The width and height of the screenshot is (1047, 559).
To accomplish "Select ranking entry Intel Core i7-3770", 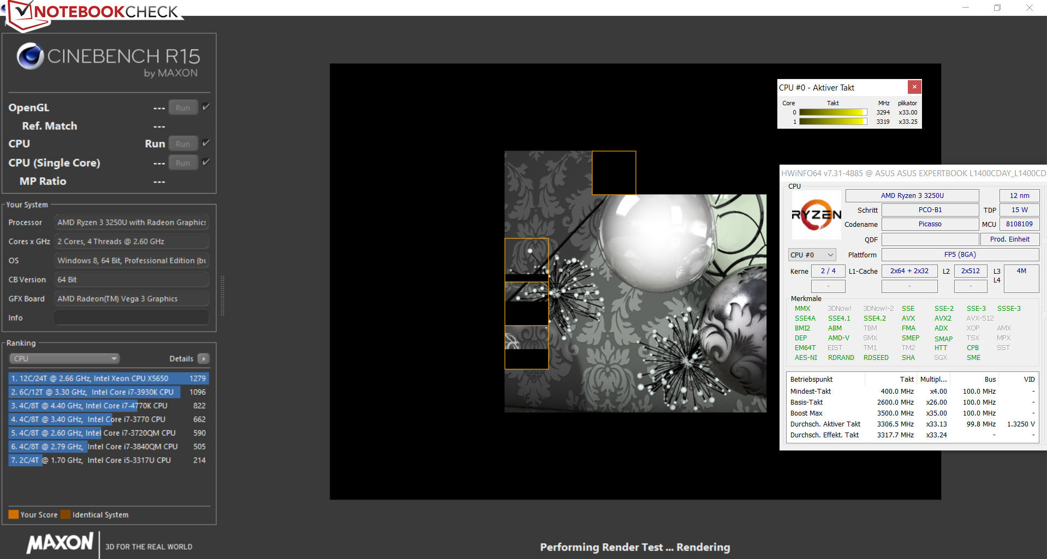I will 109,419.
